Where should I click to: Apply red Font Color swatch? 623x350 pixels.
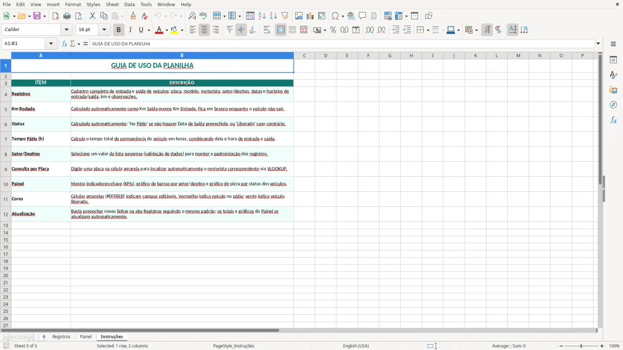coord(159,30)
